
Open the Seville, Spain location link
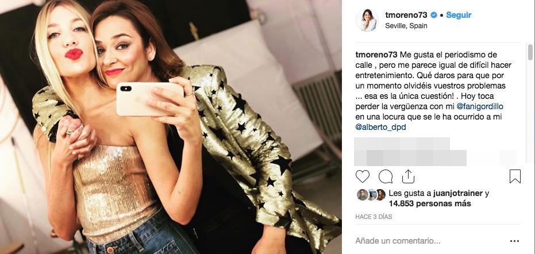pos(406,26)
